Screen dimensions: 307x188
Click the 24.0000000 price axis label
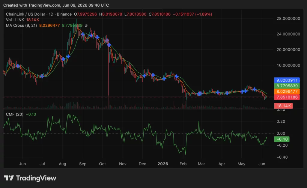click(x=288, y=34)
